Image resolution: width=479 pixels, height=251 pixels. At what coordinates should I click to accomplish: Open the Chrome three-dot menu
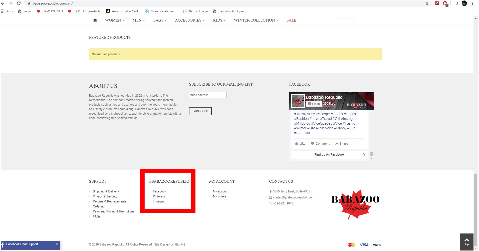(x=472, y=4)
